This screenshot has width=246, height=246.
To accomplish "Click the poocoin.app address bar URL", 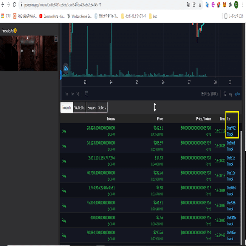I will 63,5.
